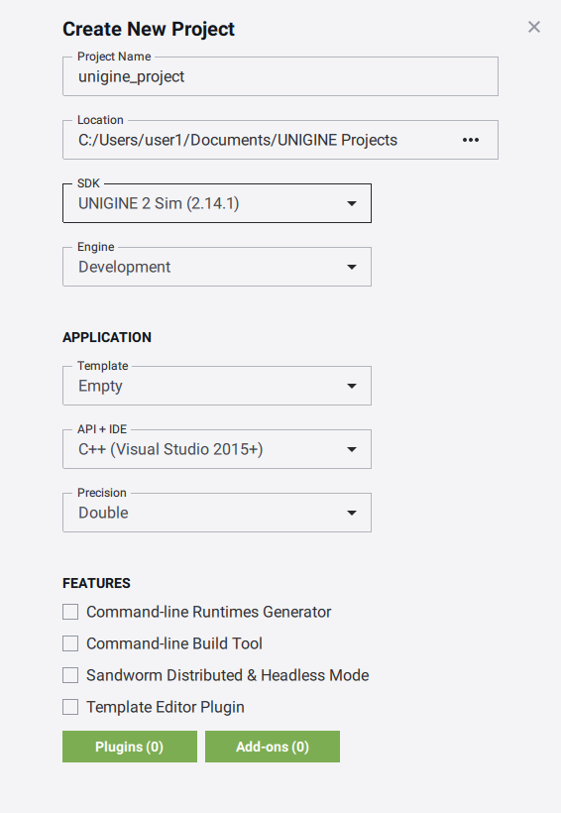The width and height of the screenshot is (561, 813).
Task: Click the SDK dropdown arrow
Action: tap(352, 203)
